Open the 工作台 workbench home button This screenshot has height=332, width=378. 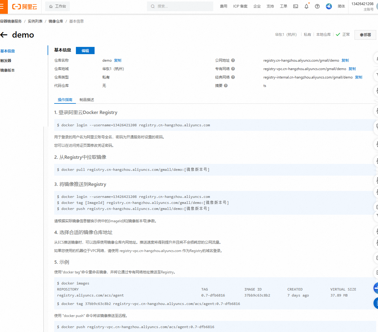[58, 6]
